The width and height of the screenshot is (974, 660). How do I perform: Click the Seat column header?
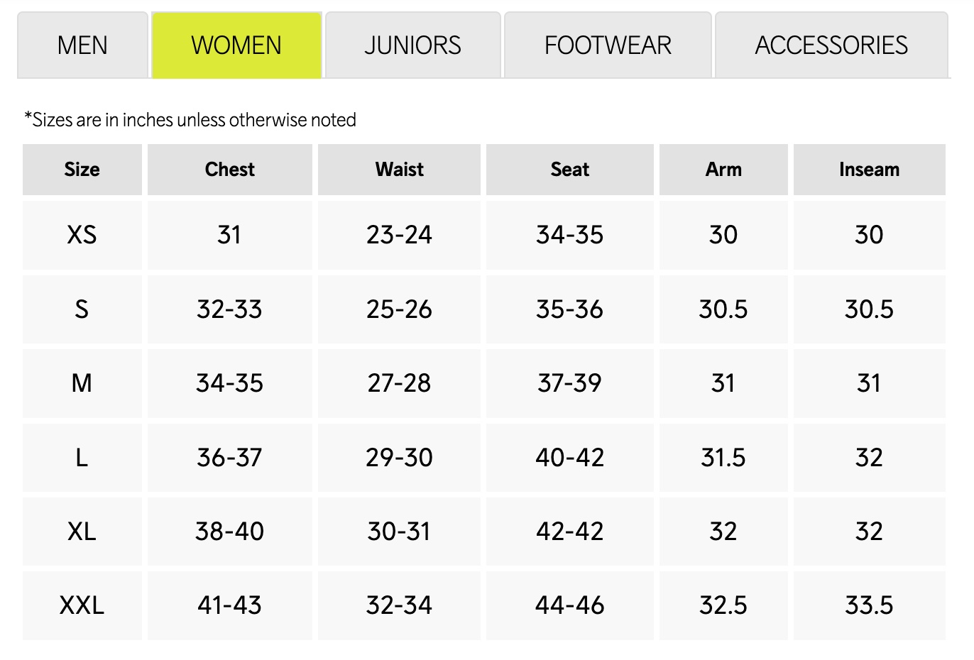[569, 170]
